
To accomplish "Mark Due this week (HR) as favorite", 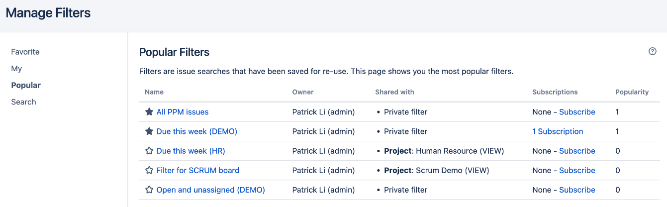I will (x=149, y=151).
